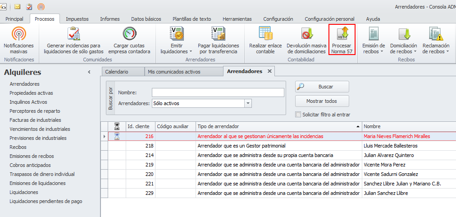Switch to Mis comunicados activos tab
Image resolution: width=456 pixels, height=217 pixels.
[184, 72]
